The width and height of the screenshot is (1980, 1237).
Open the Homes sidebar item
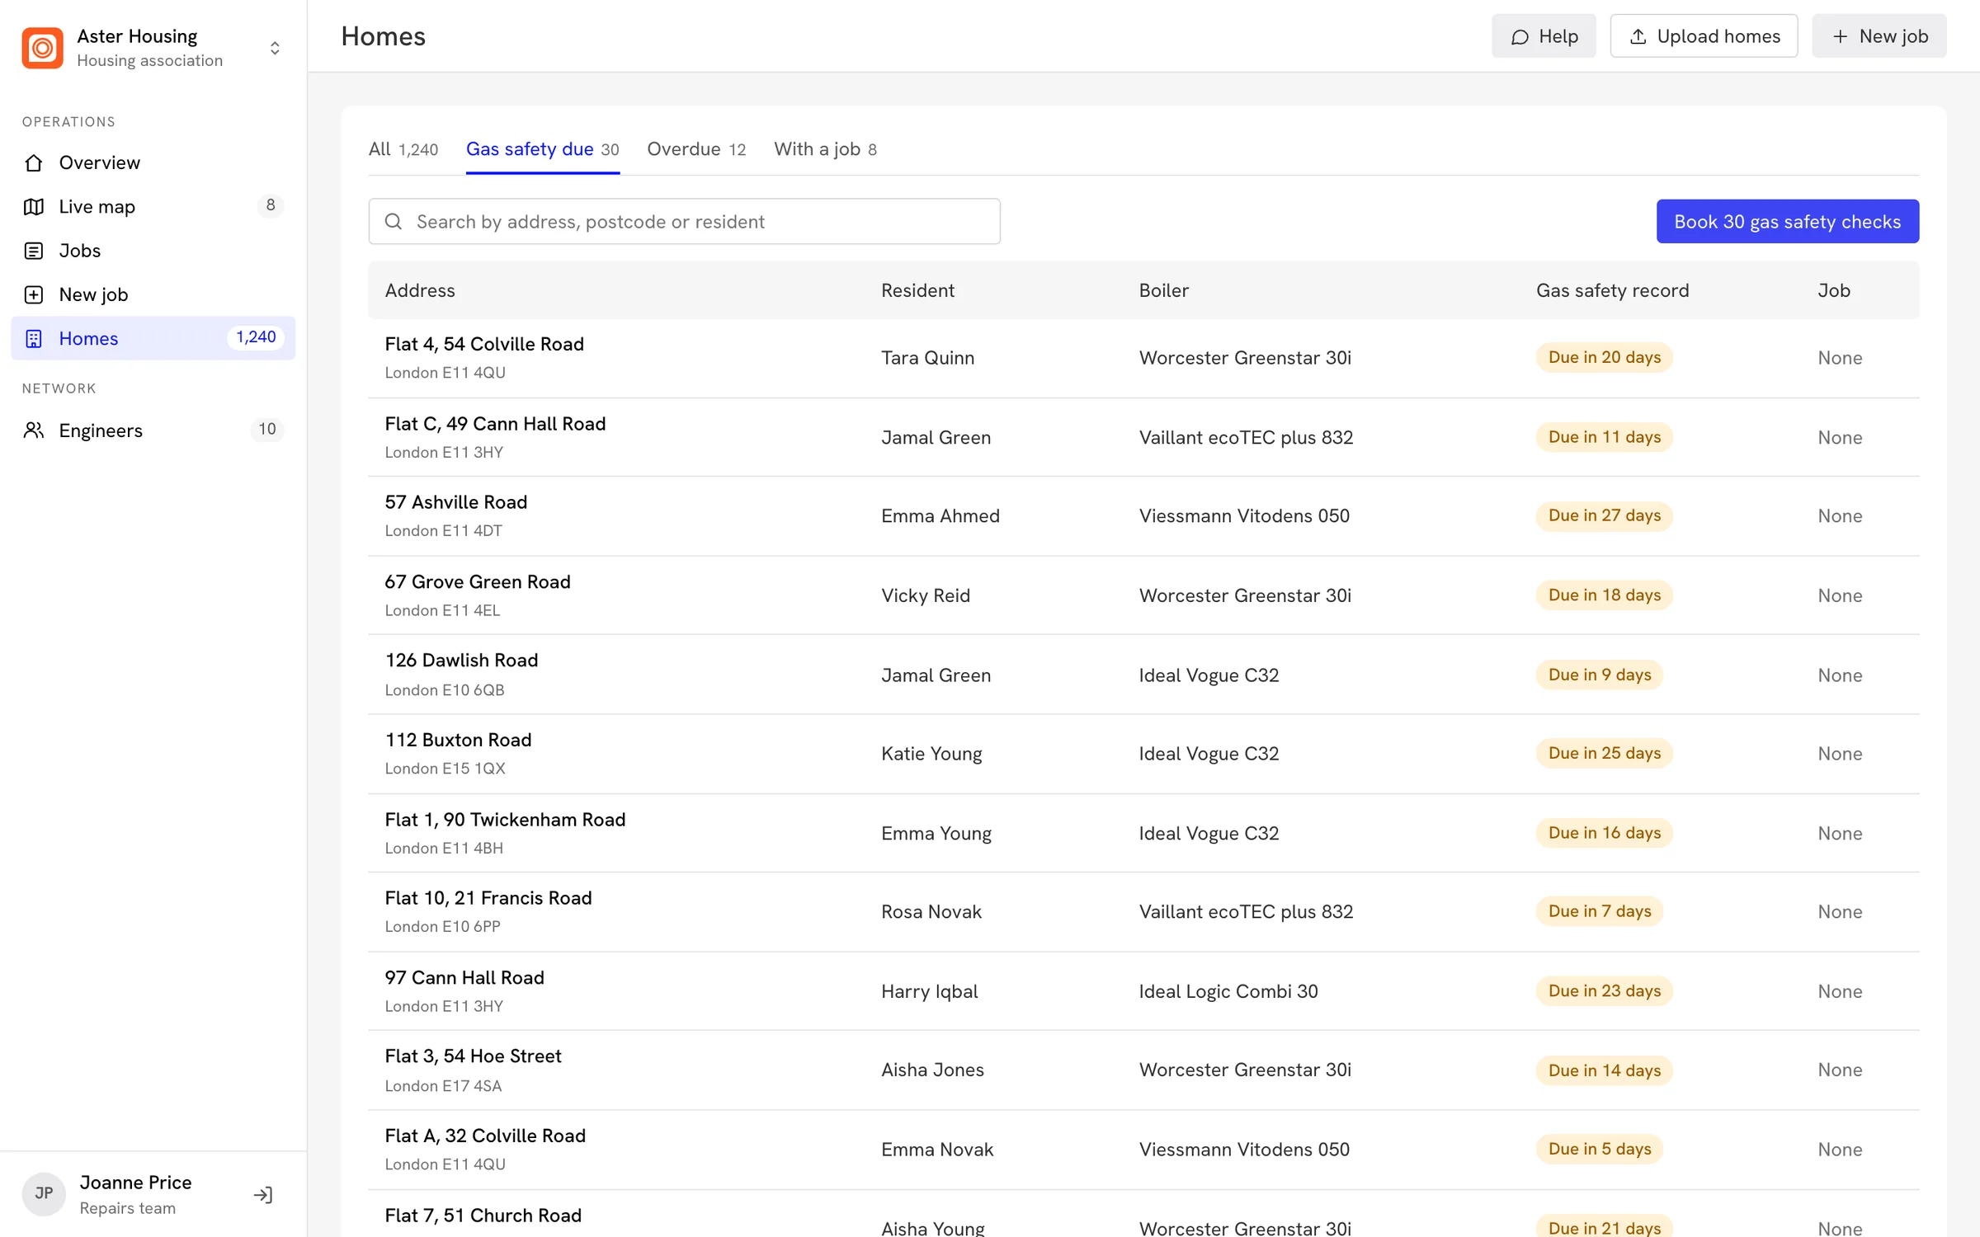[153, 338]
